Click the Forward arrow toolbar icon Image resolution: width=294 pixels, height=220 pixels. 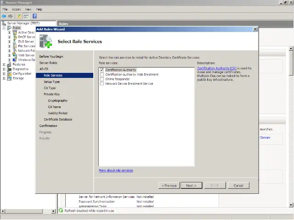[x=10, y=16]
